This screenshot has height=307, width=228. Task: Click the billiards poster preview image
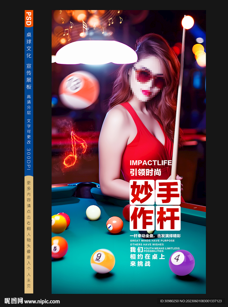click(128, 152)
